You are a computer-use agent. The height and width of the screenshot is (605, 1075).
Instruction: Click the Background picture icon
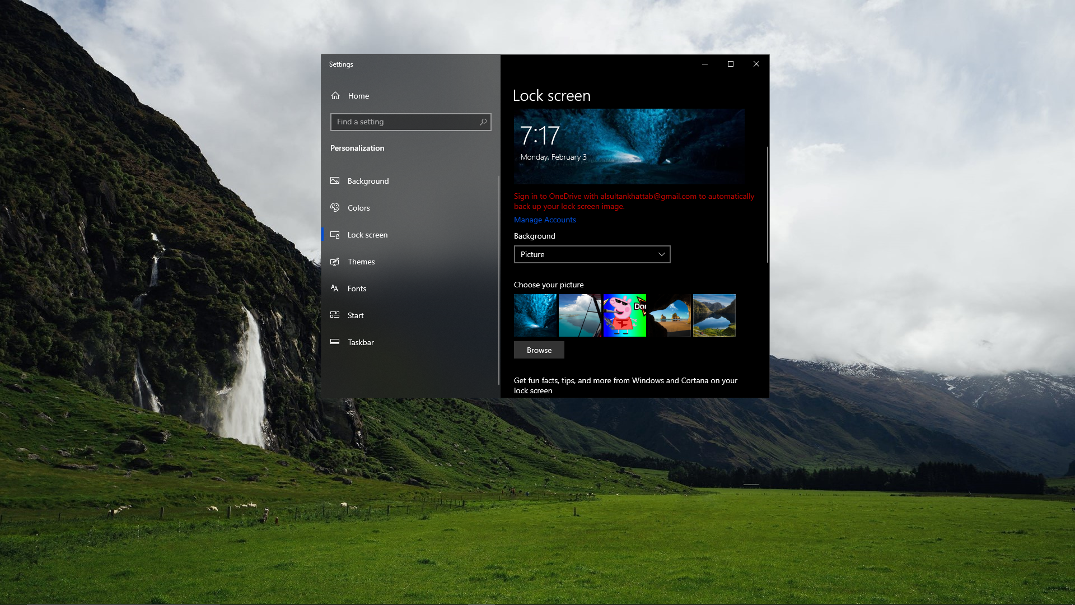pos(335,181)
